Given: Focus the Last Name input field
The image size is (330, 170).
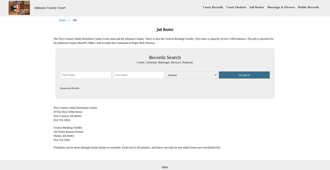Looking at the screenshot, I should tap(139, 75).
